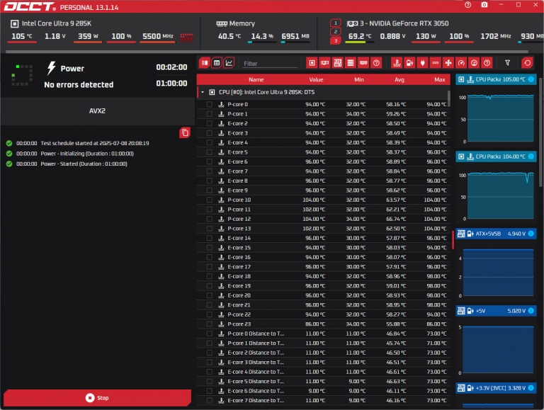The height and width of the screenshot is (410, 544).
Task: Tick the P-core 0 checkbox
Action: tap(210, 104)
